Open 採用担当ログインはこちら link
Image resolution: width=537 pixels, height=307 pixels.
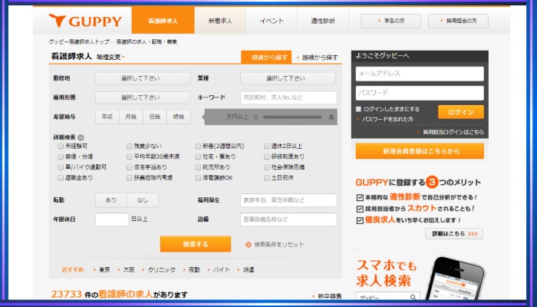coord(453,132)
